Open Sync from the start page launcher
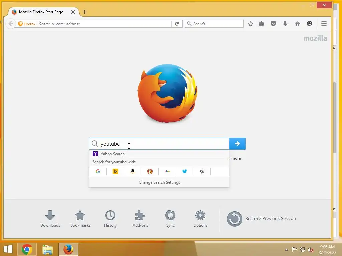342x256 pixels. click(x=170, y=219)
